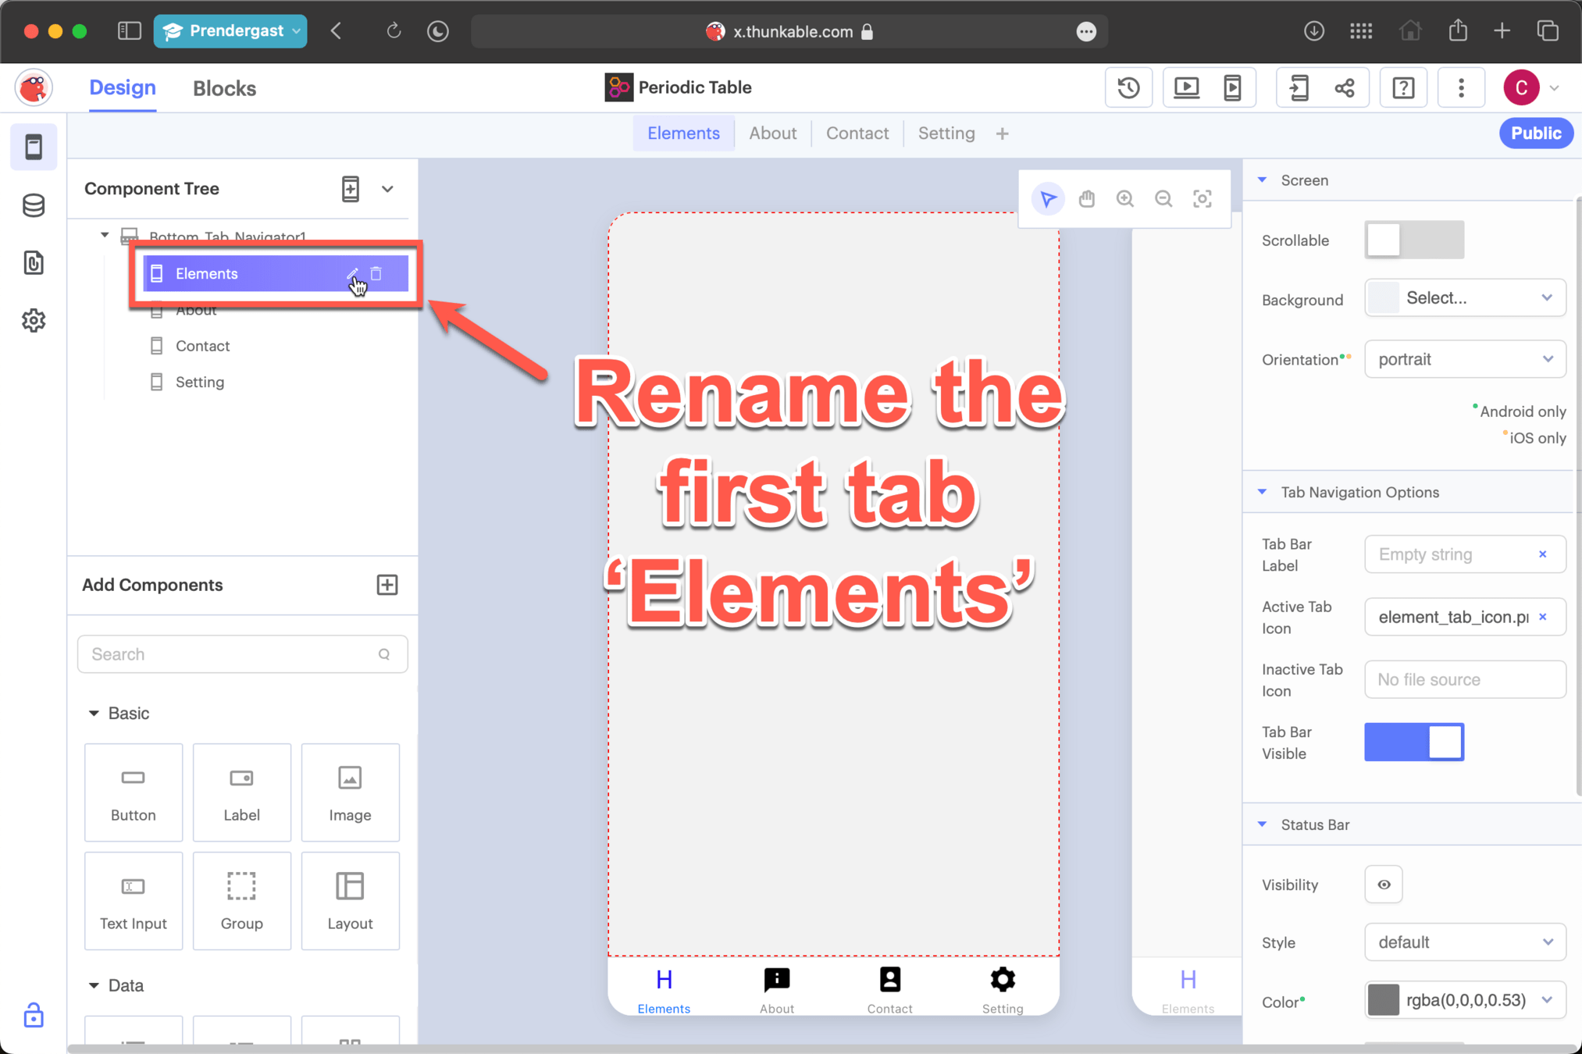Click the Public button
Image resolution: width=1582 pixels, height=1054 pixels.
coord(1535,134)
